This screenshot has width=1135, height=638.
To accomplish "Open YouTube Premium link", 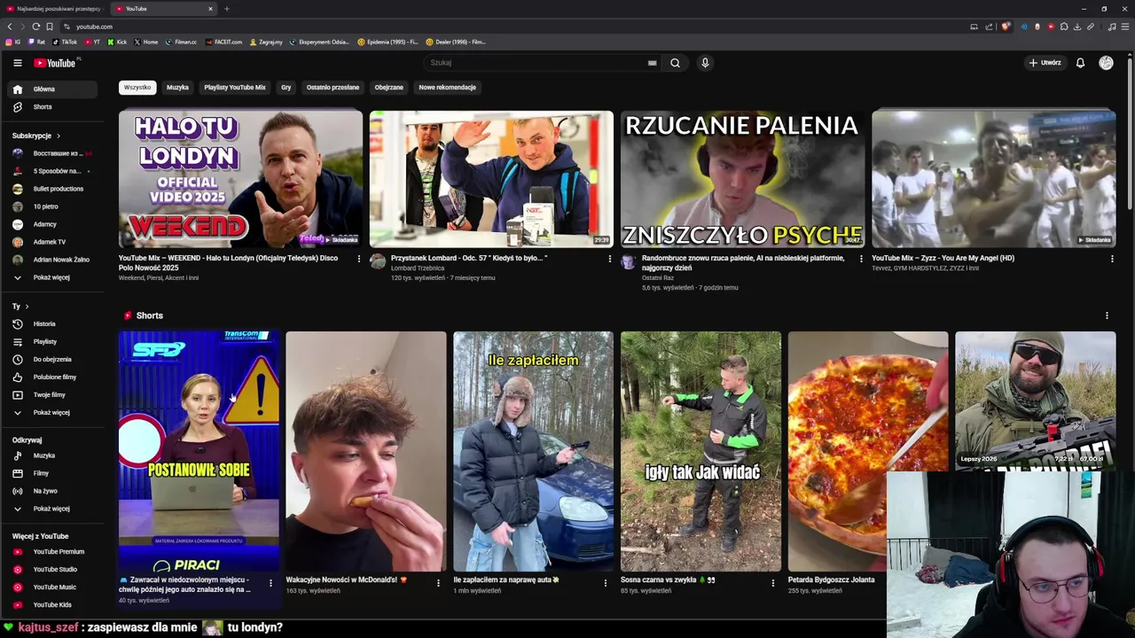I will [52, 551].
